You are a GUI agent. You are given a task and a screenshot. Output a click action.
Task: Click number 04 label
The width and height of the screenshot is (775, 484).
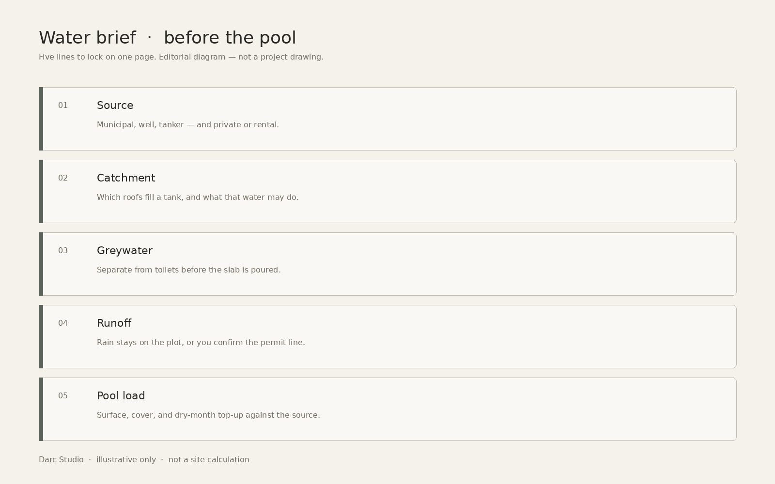click(x=63, y=323)
